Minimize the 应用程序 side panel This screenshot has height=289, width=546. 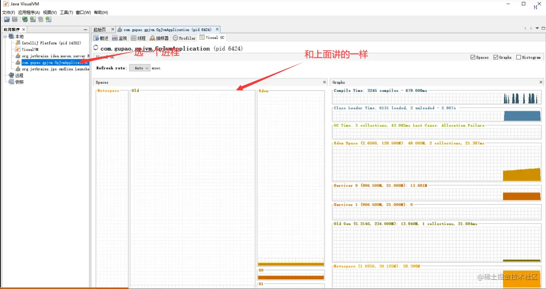[86, 29]
